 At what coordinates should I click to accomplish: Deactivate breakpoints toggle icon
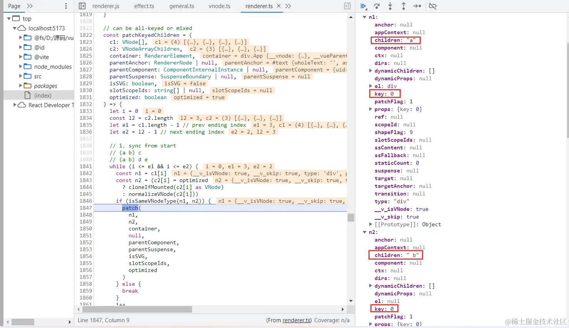coord(433,6)
